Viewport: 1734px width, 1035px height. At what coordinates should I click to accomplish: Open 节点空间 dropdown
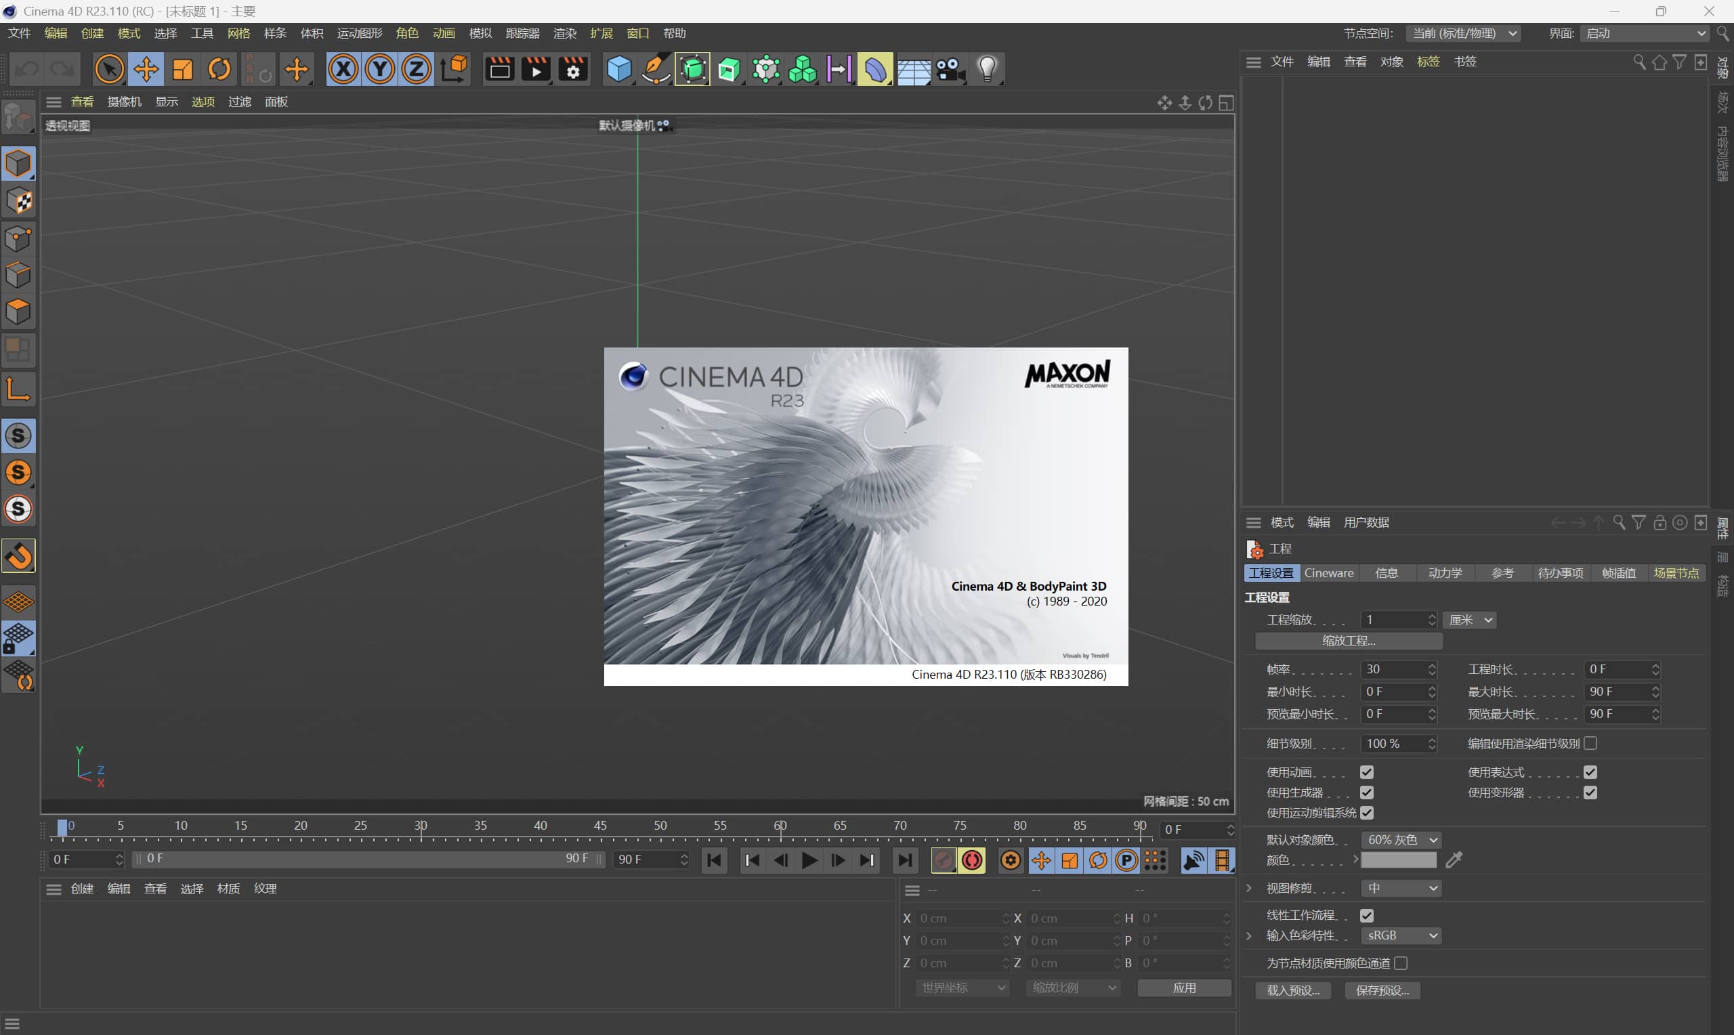click(1464, 33)
